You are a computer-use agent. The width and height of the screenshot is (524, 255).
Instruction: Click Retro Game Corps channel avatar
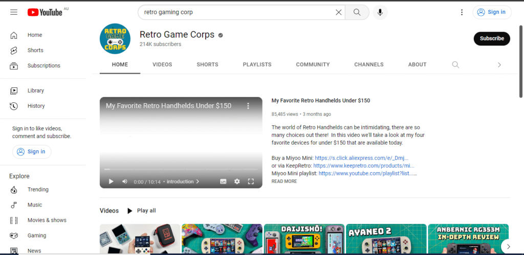pos(115,39)
